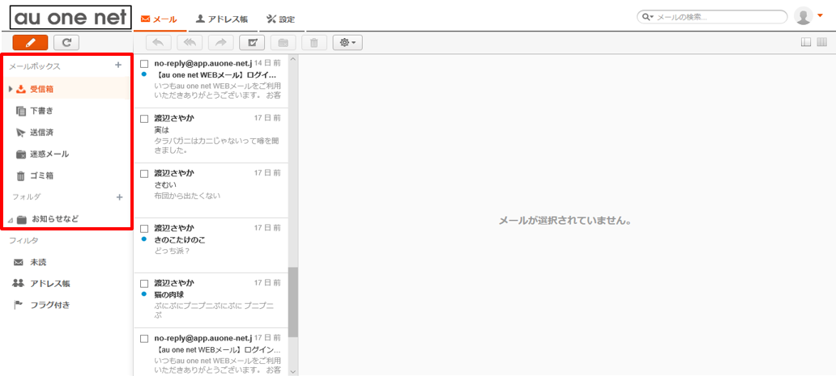Image resolution: width=836 pixels, height=376 pixels.
Task: Add a folder with the フォルダ plus icon
Action: point(119,197)
